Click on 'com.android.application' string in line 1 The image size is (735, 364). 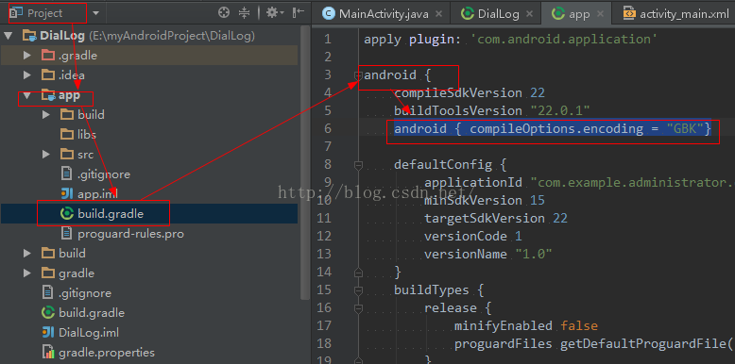coord(564,40)
